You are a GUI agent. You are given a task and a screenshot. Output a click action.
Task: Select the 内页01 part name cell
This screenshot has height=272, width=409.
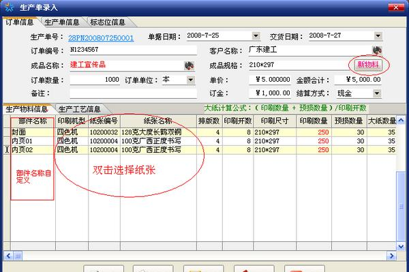point(33,141)
